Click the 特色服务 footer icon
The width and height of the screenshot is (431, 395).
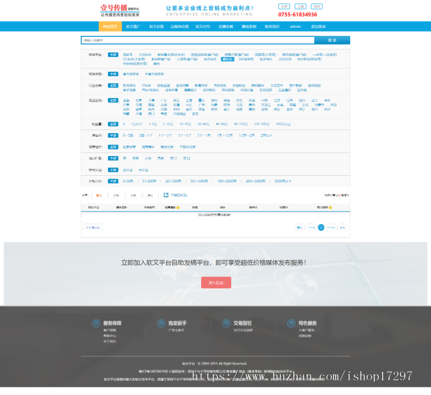click(x=291, y=323)
